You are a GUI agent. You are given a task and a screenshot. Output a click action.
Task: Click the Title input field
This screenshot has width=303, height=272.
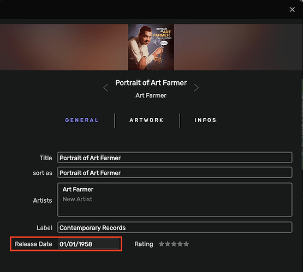[x=175, y=158]
